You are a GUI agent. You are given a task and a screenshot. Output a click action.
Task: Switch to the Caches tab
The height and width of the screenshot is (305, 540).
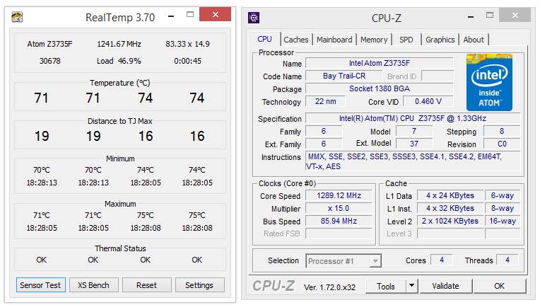295,40
